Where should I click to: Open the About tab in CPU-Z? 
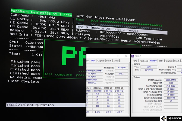[116, 61]
